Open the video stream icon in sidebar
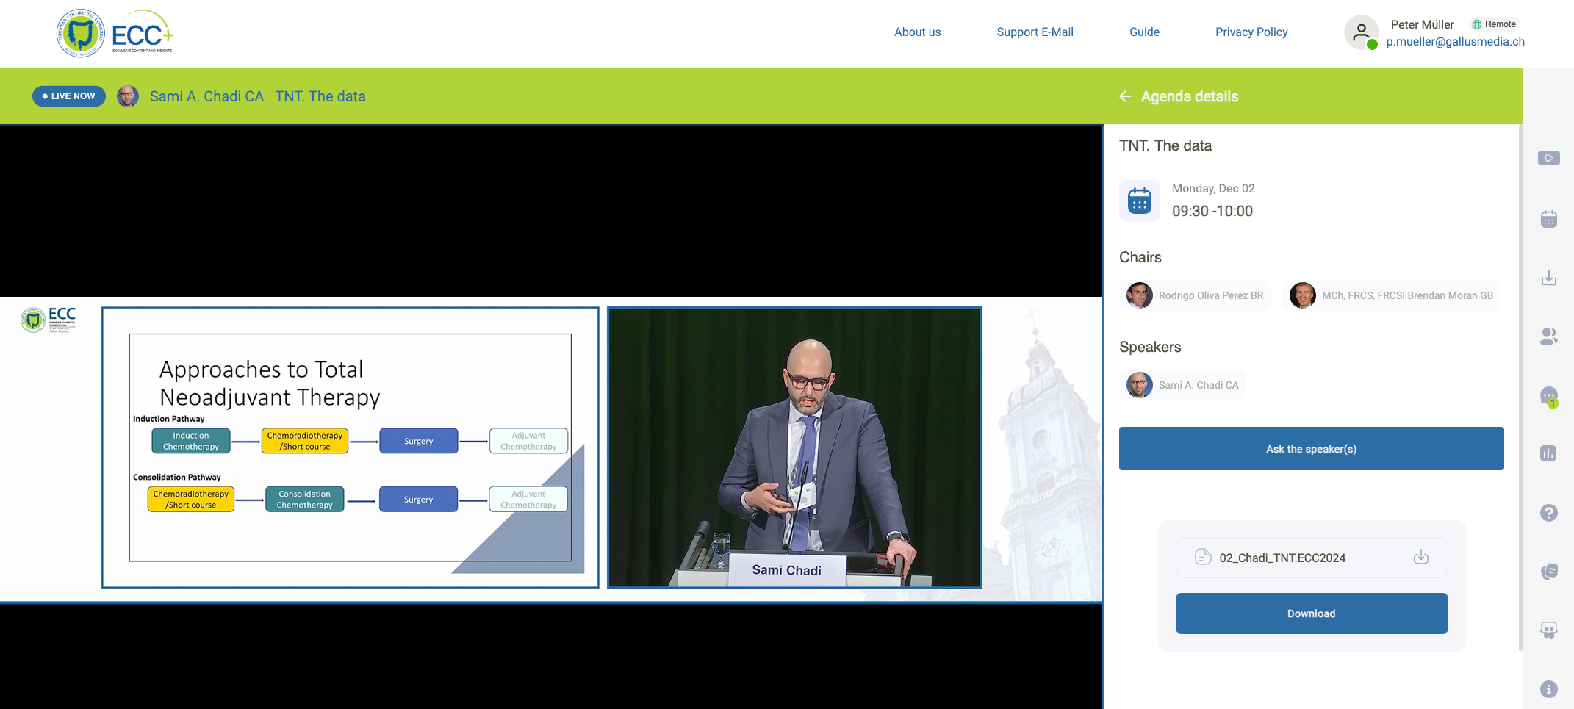 pyautogui.click(x=1548, y=158)
